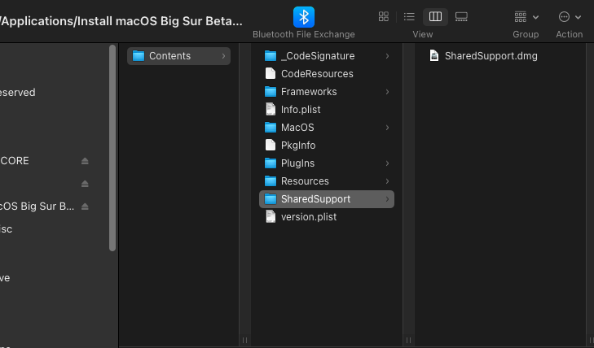Open the Info.plist file

coord(301,110)
